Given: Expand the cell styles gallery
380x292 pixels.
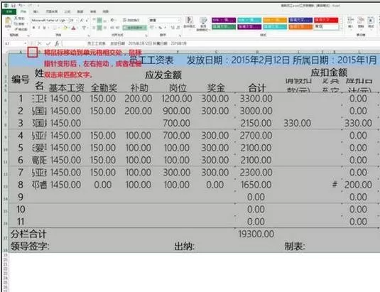Looking at the screenshot, I should point(341,28).
